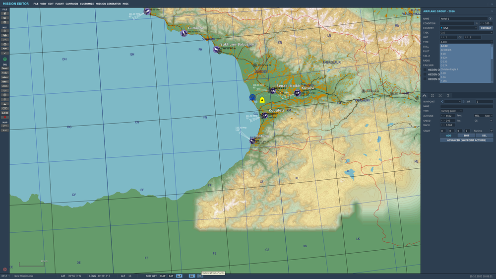Click the red X delete tool

[5, 117]
